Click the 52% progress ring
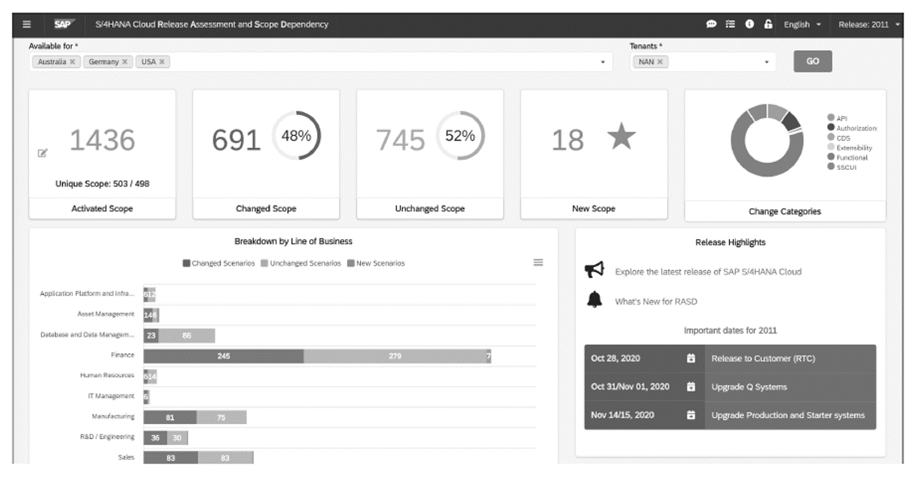The width and height of the screenshot is (912, 477). click(x=460, y=135)
